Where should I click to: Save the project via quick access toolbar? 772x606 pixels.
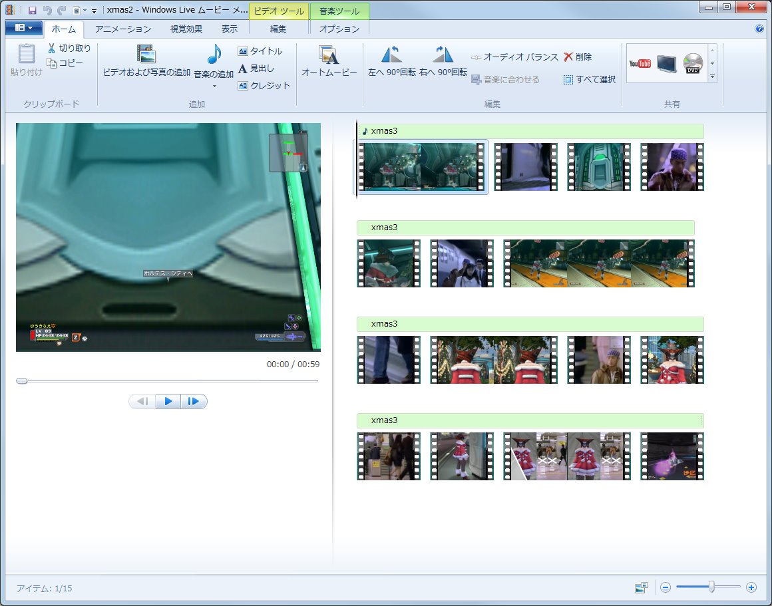33,11
